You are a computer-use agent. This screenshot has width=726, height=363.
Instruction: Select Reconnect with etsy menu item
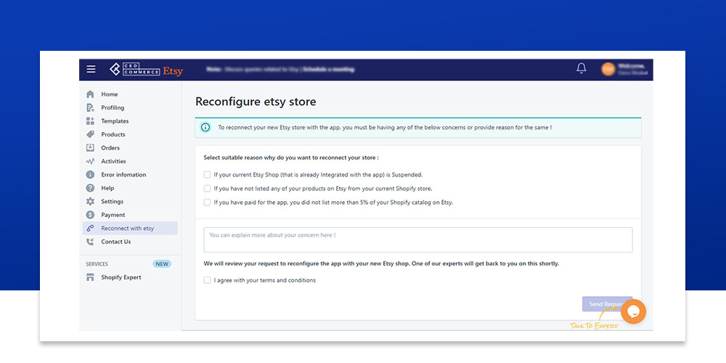pyautogui.click(x=130, y=228)
